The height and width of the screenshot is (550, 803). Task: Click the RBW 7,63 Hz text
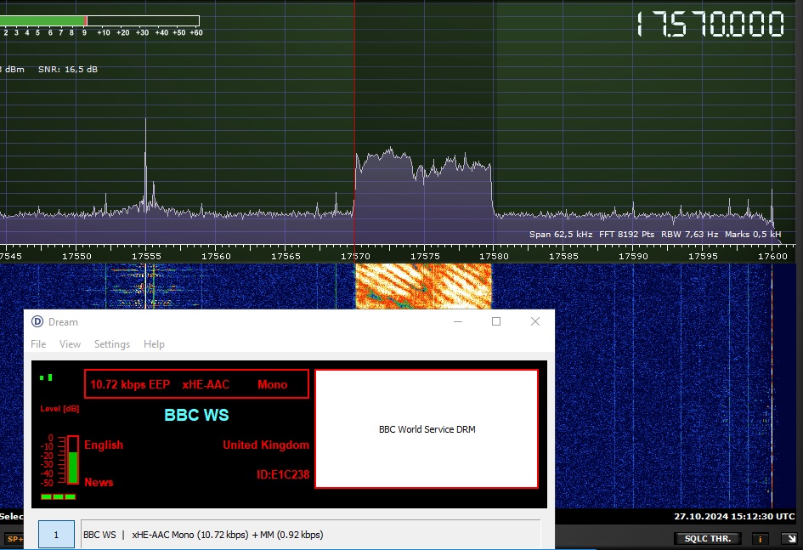pyautogui.click(x=689, y=234)
